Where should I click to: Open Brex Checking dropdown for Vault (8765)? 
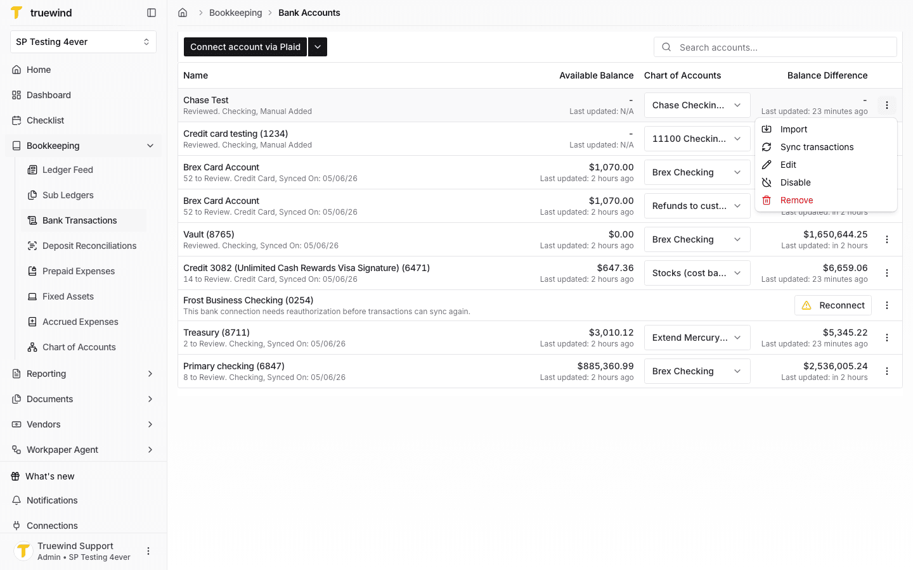click(x=697, y=239)
